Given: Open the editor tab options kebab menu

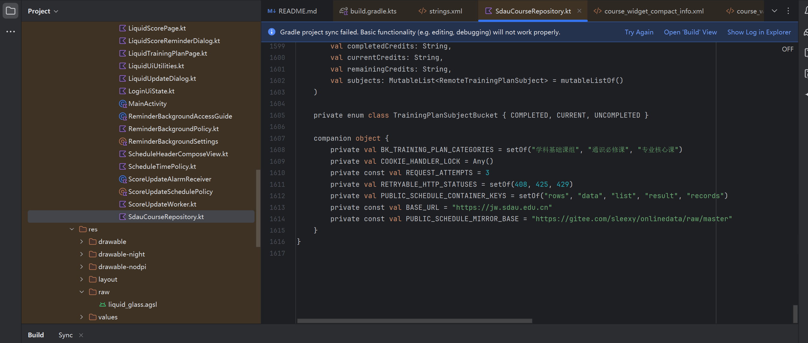Looking at the screenshot, I should click(788, 11).
